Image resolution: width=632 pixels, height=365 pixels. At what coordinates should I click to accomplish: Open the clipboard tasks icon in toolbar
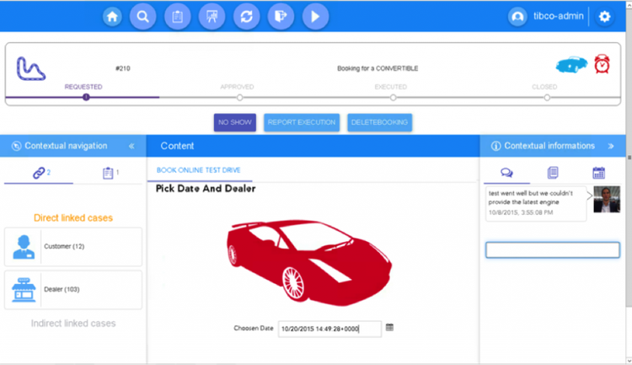coord(177,17)
